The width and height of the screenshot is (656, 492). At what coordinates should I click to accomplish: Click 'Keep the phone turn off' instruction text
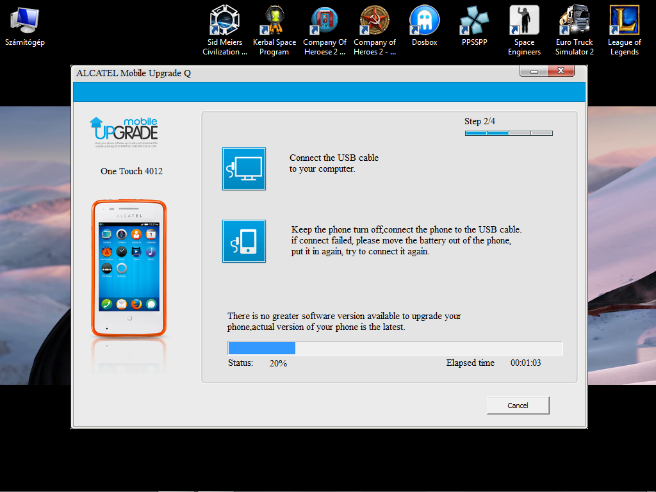[x=406, y=241]
